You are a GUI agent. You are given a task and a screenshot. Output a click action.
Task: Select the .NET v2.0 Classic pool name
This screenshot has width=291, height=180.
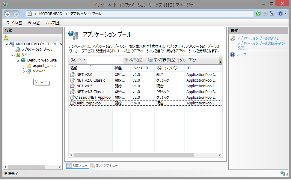90,80
